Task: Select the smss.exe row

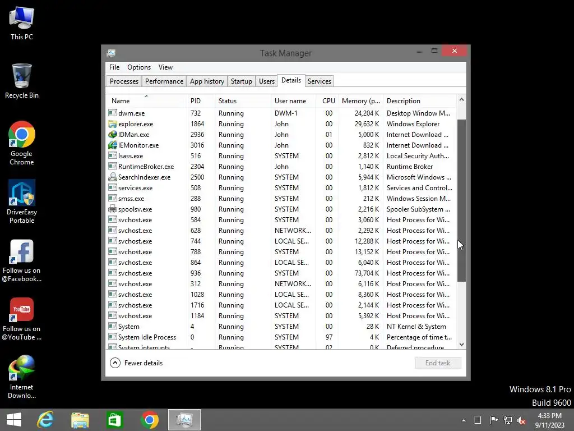Action: [x=281, y=198]
